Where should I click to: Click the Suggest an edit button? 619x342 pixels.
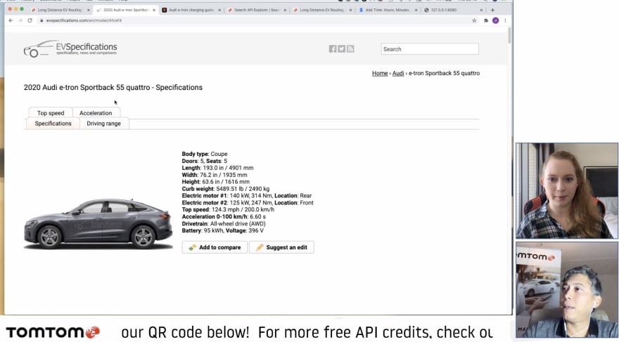[x=281, y=247]
